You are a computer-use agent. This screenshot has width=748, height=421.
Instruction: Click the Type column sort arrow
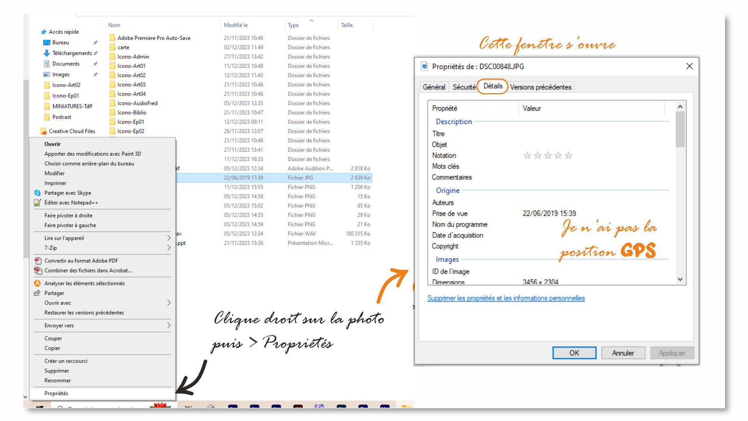(x=311, y=20)
